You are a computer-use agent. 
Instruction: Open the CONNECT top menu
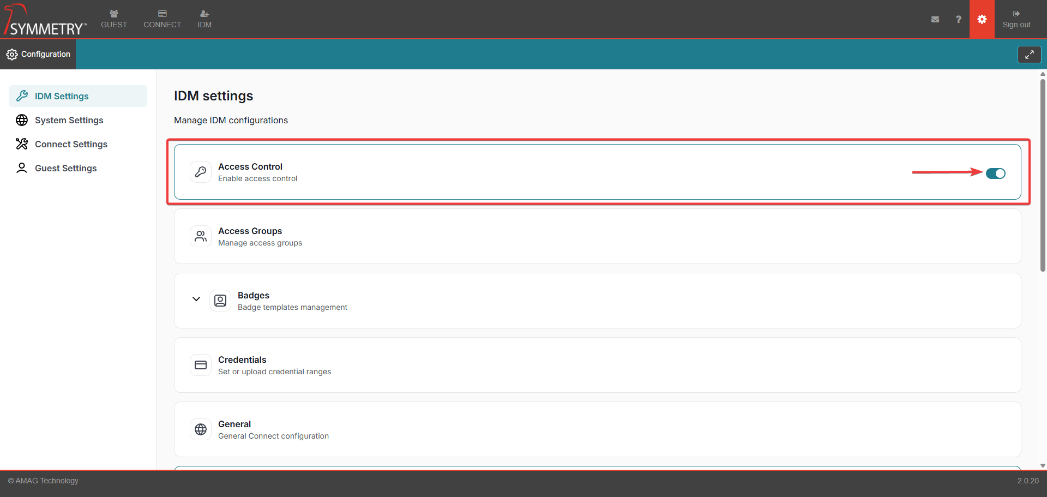pyautogui.click(x=162, y=19)
